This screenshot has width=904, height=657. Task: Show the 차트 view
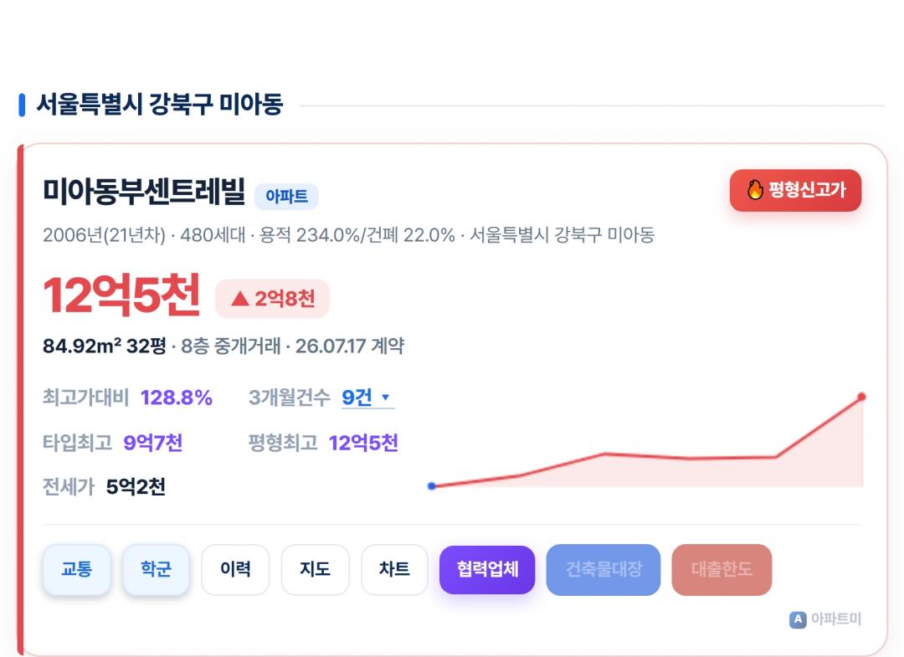point(394,569)
